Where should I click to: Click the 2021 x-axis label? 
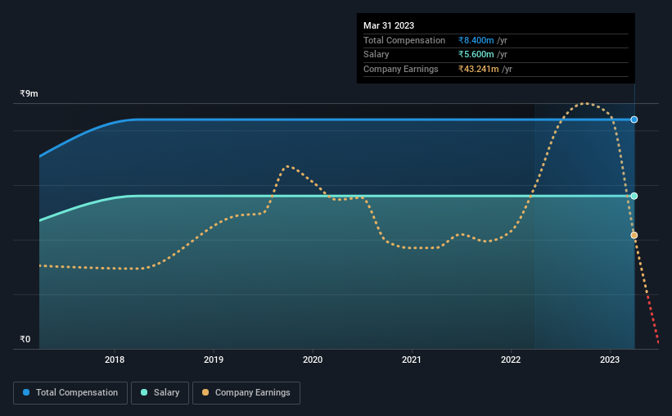412,359
